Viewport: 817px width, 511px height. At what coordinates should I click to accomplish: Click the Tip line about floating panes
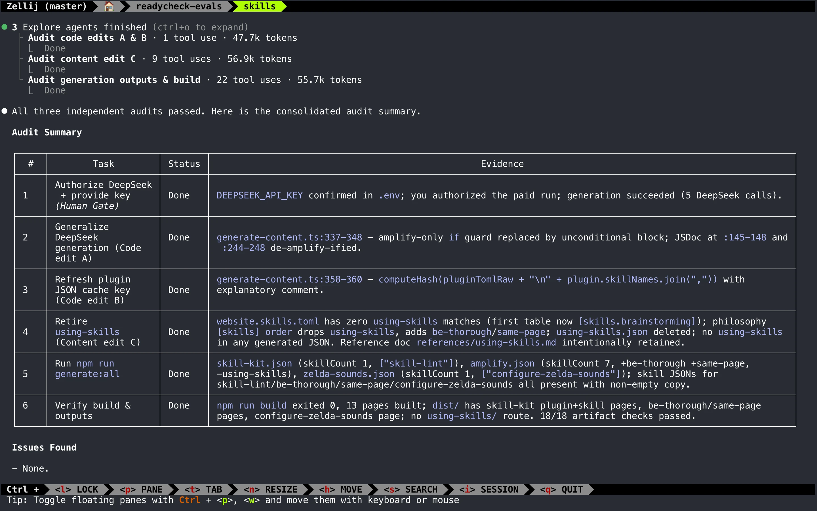233,500
